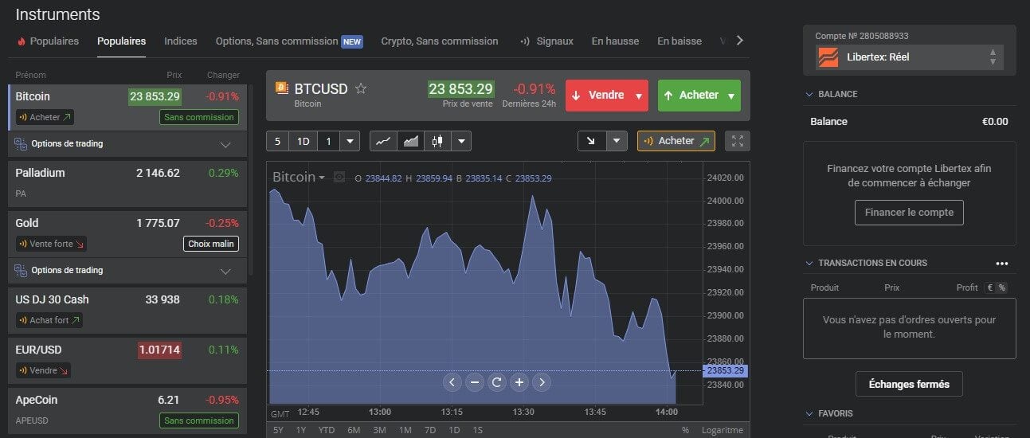Open the chart type dropdown arrow

pyautogui.click(x=461, y=141)
